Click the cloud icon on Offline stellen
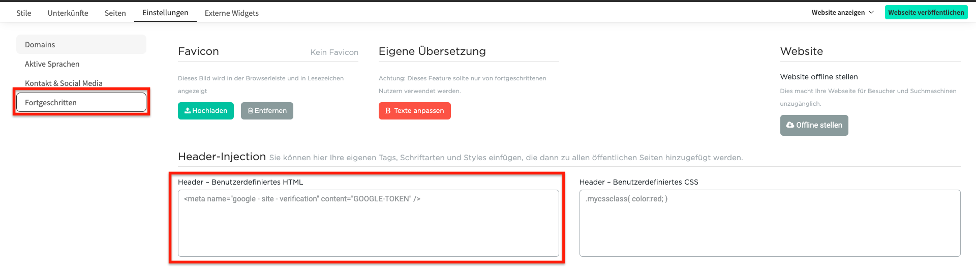 click(790, 125)
